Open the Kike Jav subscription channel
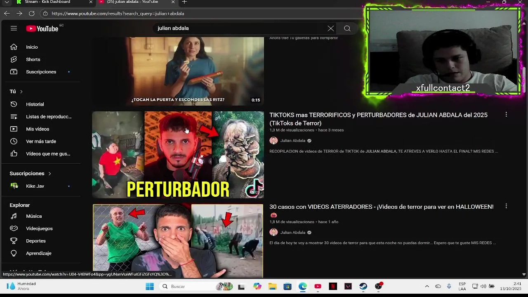 (x=41, y=186)
